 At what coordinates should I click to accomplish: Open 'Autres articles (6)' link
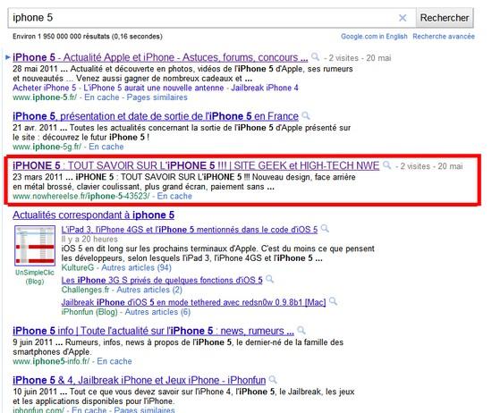157,312
